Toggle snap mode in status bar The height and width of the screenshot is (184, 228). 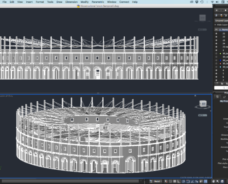pos(170,181)
